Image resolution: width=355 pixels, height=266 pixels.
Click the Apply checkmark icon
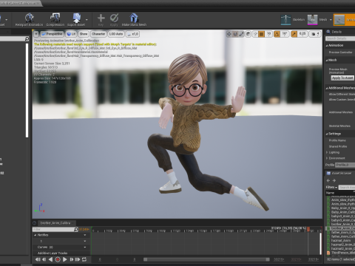click(114, 18)
